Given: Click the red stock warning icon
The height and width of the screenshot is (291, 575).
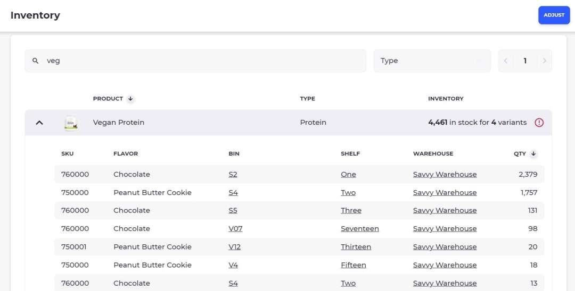Looking at the screenshot, I should tap(539, 123).
